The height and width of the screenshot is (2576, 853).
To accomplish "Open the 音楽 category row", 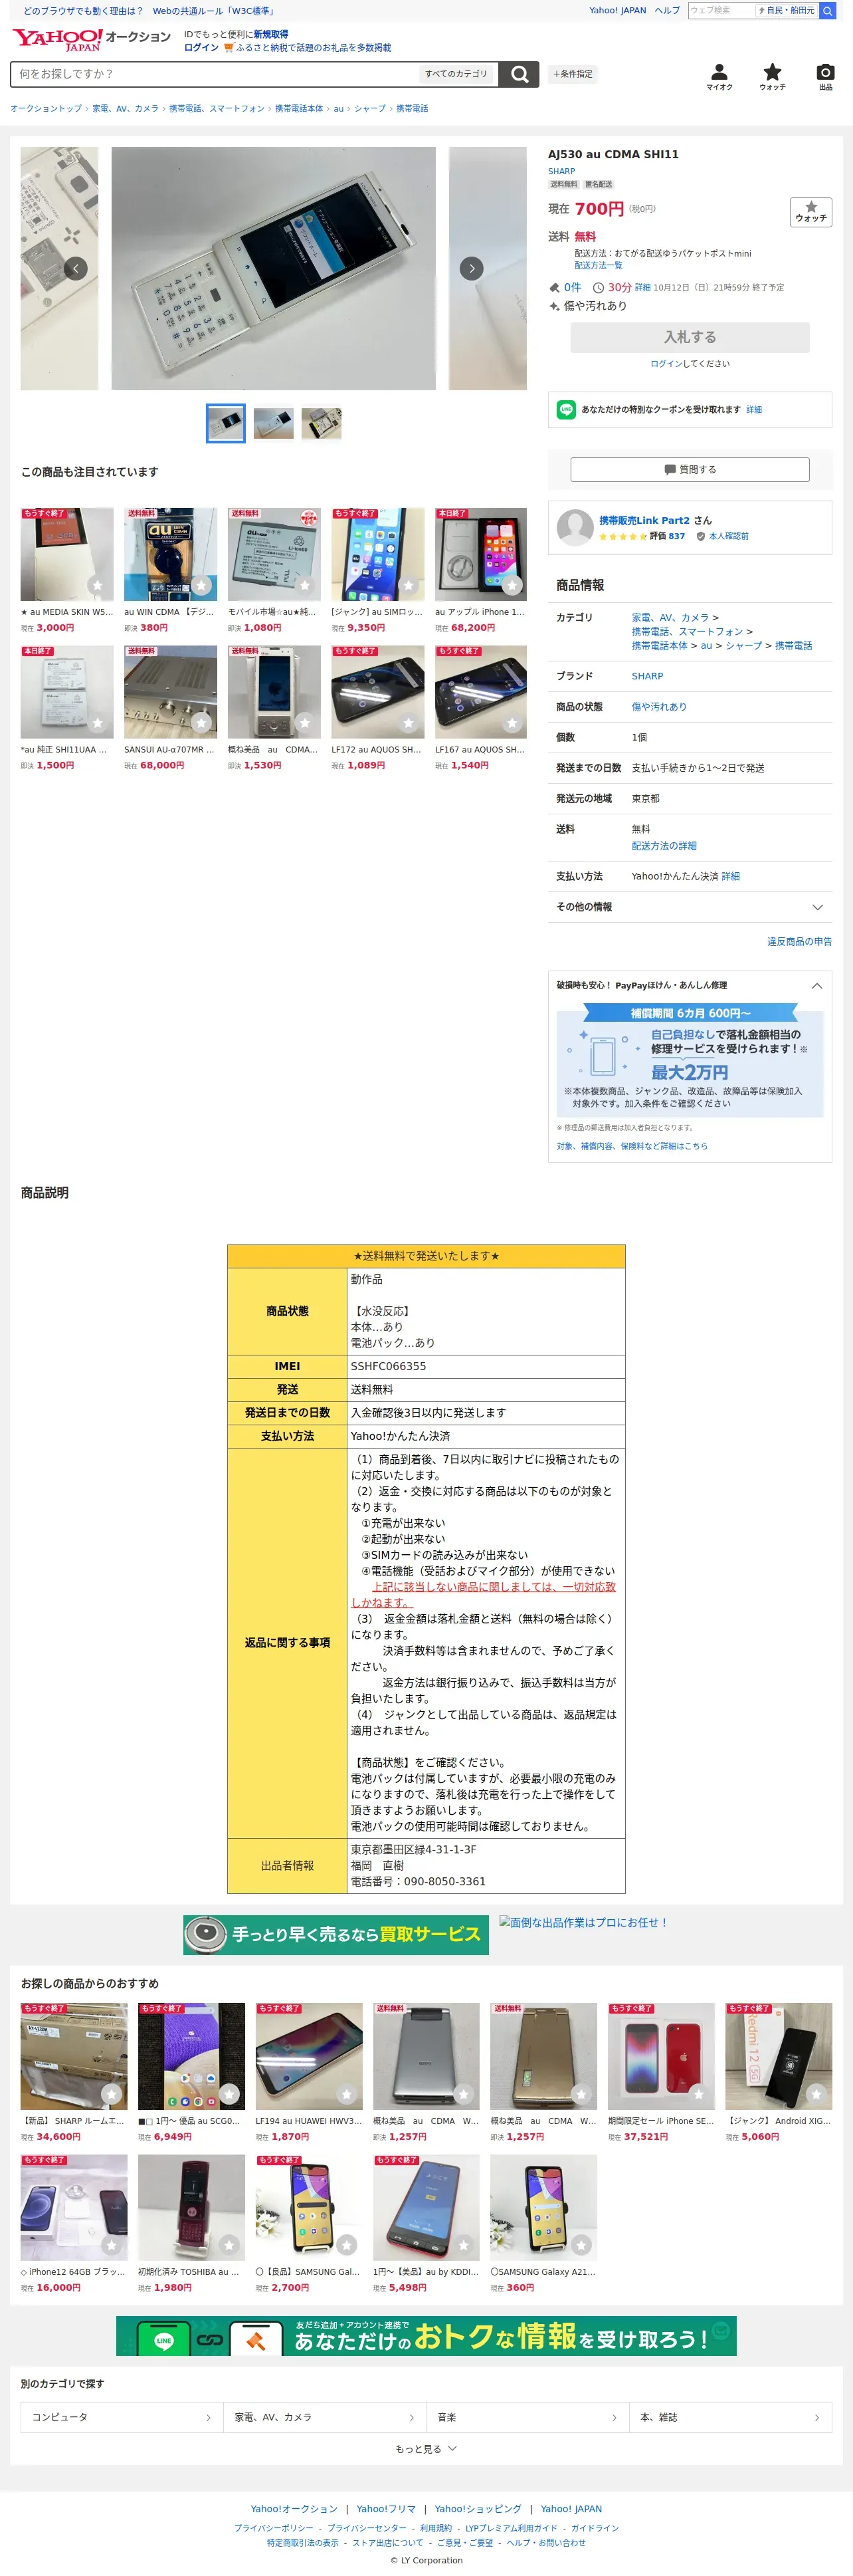I will (527, 2417).
